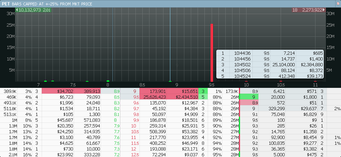Click the $2,384,880 value in the tooltip
This screenshot has height=157, width=341.
(312, 64)
